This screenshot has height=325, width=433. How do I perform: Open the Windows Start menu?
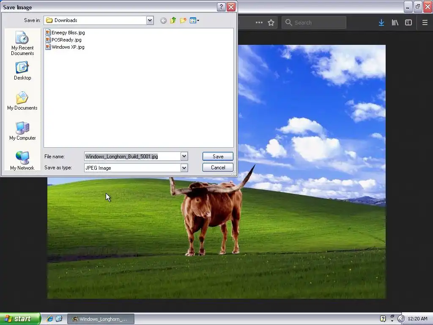(x=20, y=319)
